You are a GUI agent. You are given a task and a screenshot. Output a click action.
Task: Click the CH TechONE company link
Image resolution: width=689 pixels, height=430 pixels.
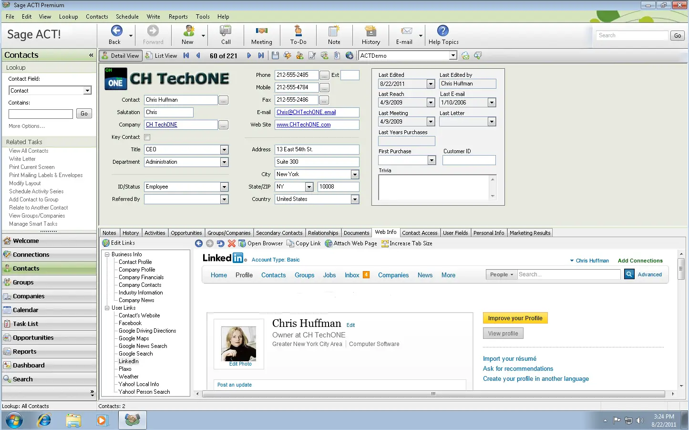pyautogui.click(x=162, y=125)
